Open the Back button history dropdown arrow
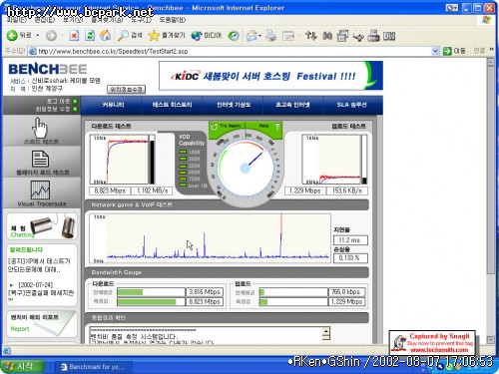Image resolution: width=499 pixels, height=374 pixels. (x=38, y=35)
